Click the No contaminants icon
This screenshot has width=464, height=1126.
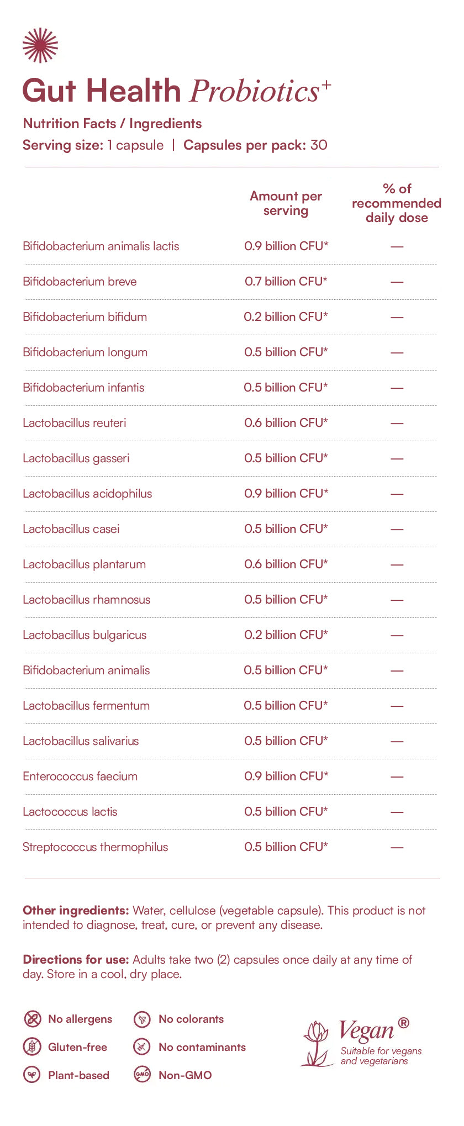tap(143, 1046)
